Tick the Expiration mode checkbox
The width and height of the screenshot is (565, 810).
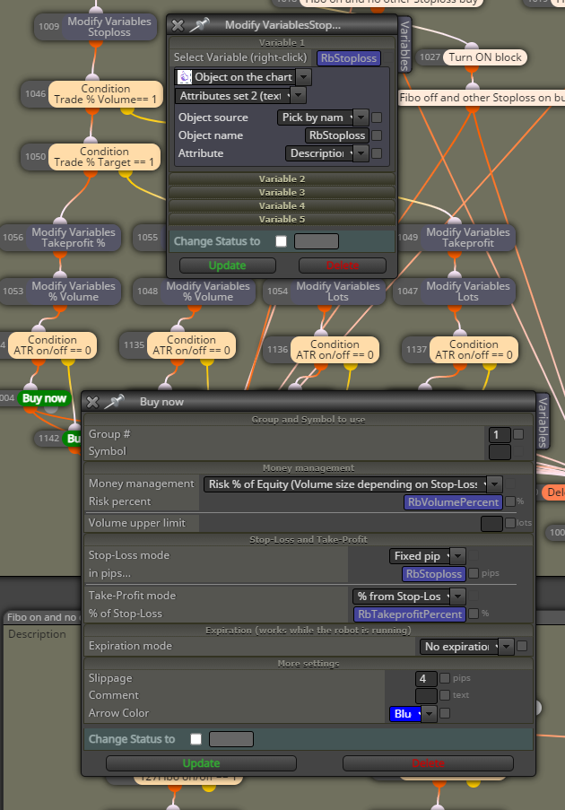522,646
